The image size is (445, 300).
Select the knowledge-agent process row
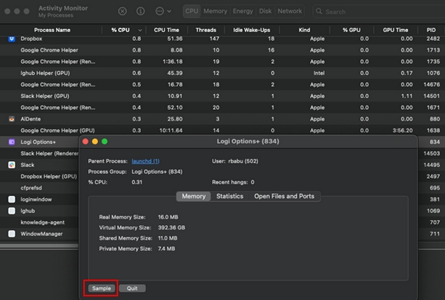[39, 223]
